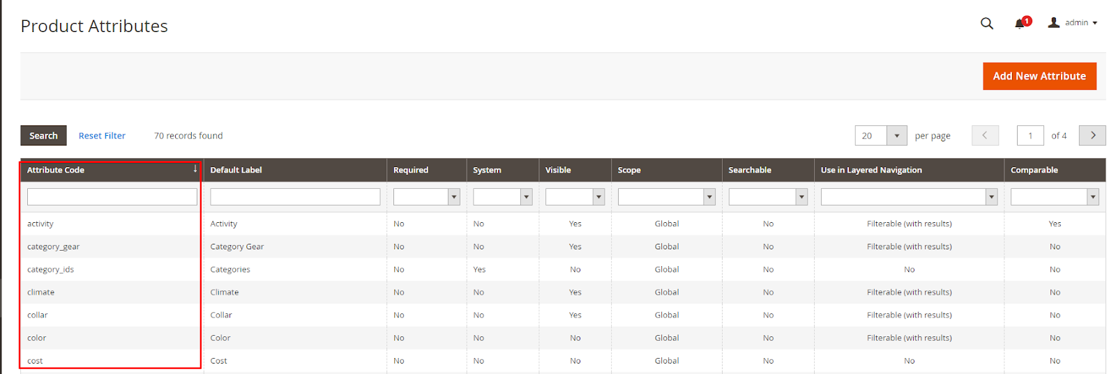
Task: Open the category_gear attribute row
Action: click(54, 247)
